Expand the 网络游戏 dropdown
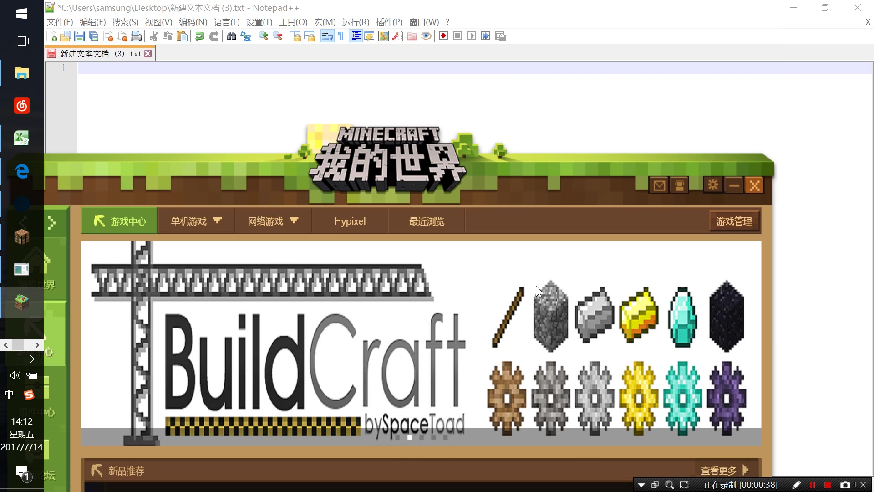 (x=273, y=221)
